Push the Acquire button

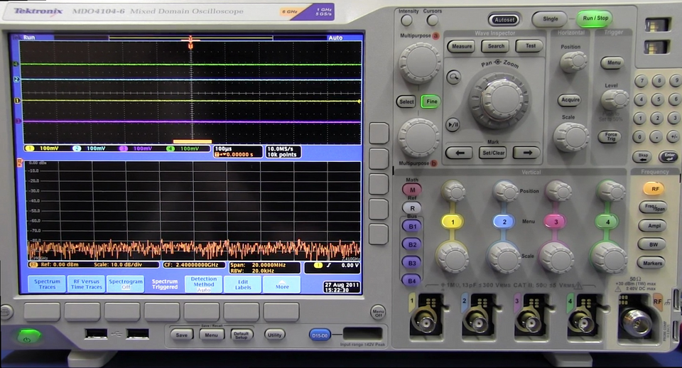(x=570, y=99)
